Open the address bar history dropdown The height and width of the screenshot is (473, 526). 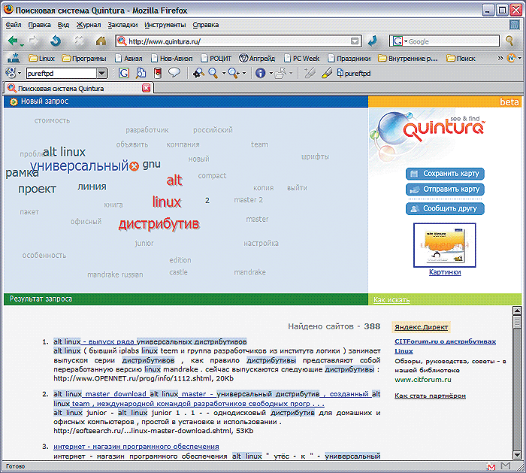355,41
